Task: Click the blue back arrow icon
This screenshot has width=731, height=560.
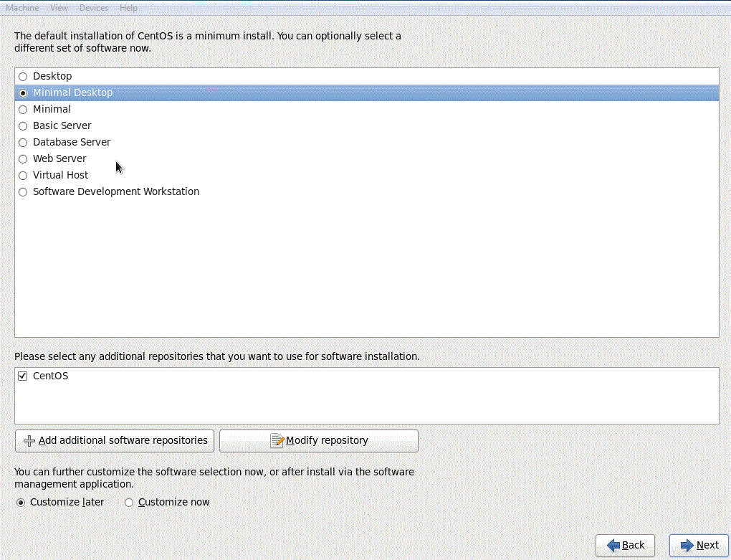Action: pos(613,545)
